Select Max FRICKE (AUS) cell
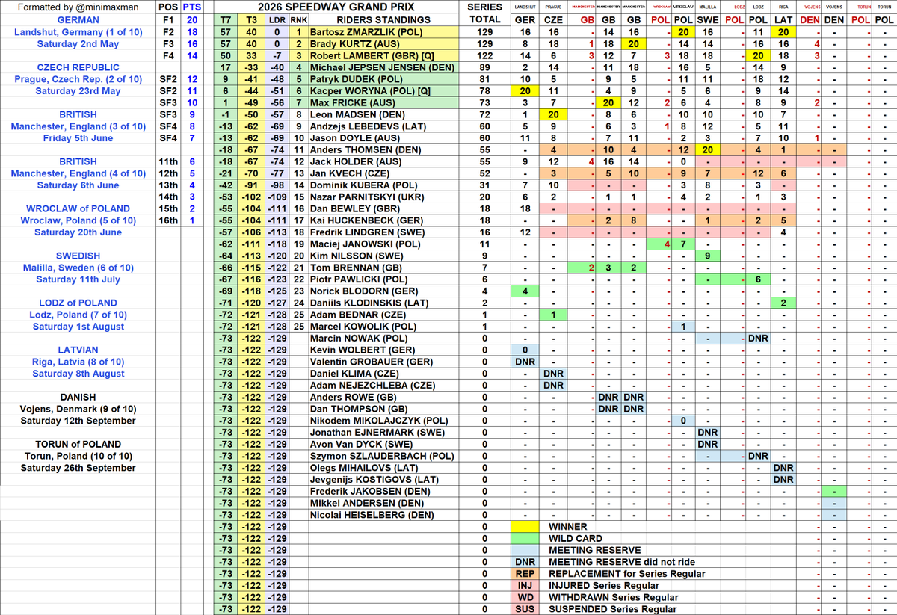The height and width of the screenshot is (615, 897). coord(383,102)
